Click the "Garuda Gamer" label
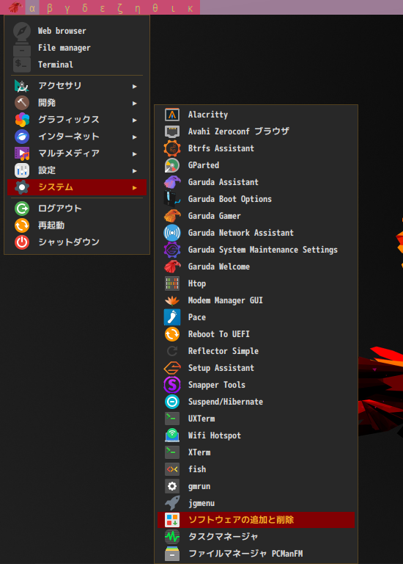The image size is (403, 564). pyautogui.click(x=215, y=216)
